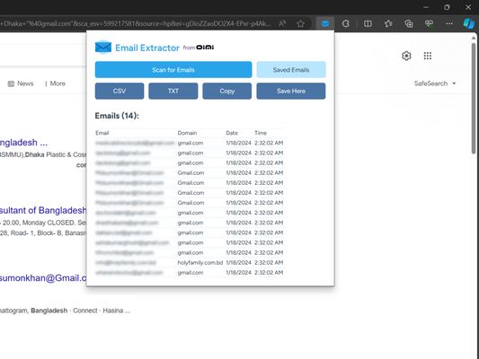Open the 'ngladesh ...' search result link
This screenshot has width=479, height=359.
tap(23, 143)
